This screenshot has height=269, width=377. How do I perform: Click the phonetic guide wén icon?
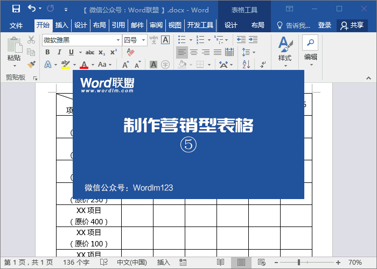[153, 40]
